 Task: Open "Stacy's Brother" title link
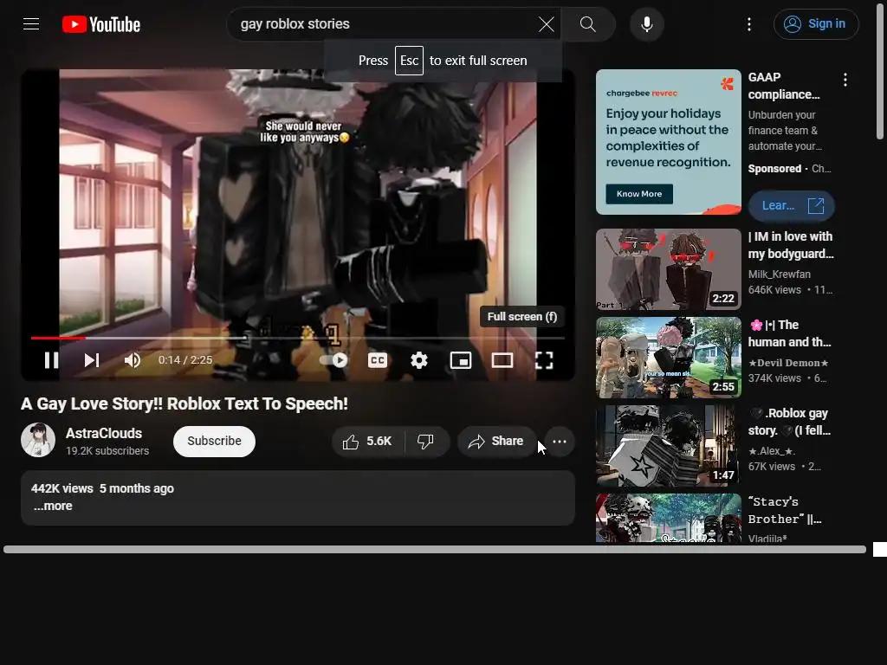785,510
